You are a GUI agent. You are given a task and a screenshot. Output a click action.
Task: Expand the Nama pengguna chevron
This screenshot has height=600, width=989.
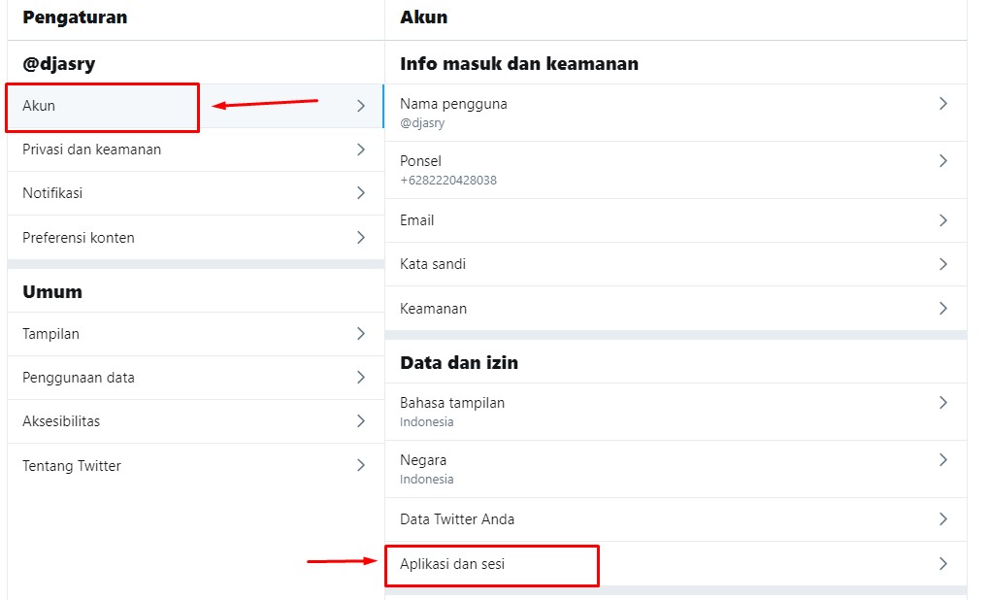pos(942,104)
